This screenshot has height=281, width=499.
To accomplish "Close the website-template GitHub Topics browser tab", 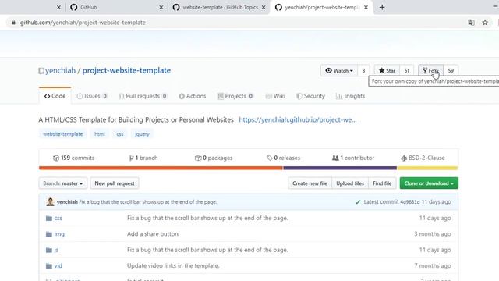I will tap(264, 7).
